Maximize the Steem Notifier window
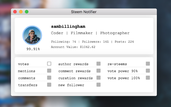The height and width of the screenshot is (107, 171). 27,12
